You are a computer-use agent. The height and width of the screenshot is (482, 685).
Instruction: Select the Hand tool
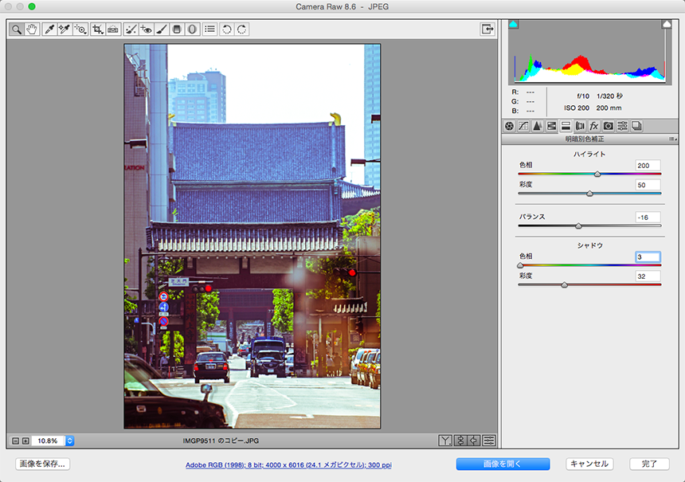32,29
